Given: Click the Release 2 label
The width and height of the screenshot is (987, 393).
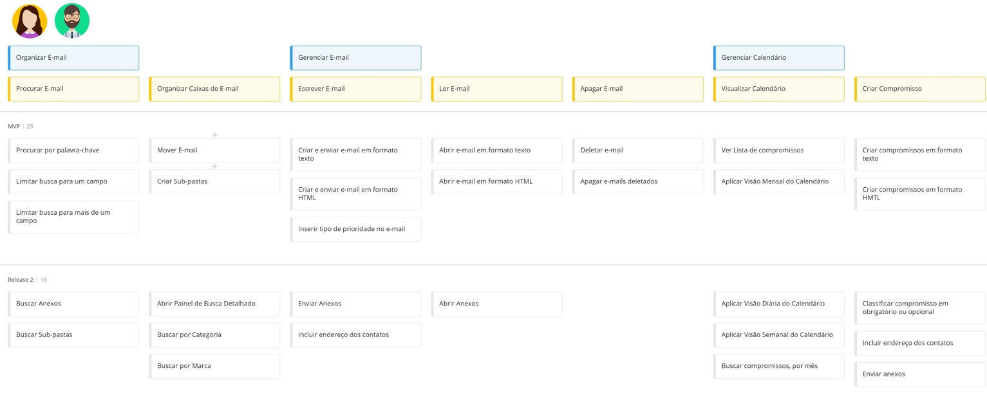Looking at the screenshot, I should click(x=20, y=280).
